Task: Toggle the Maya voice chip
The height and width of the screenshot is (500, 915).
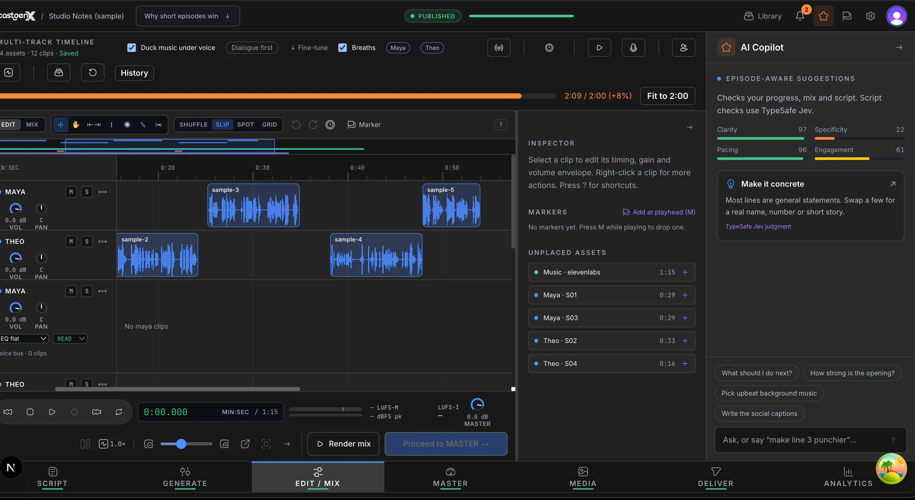Action: 398,48
